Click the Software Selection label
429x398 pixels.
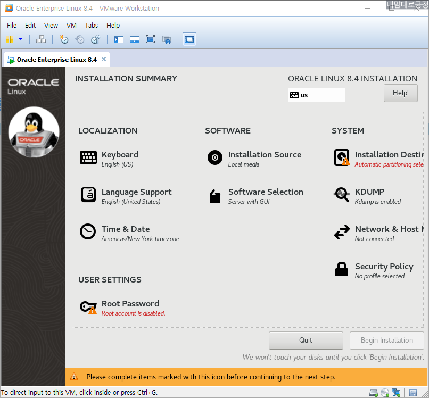[266, 192]
